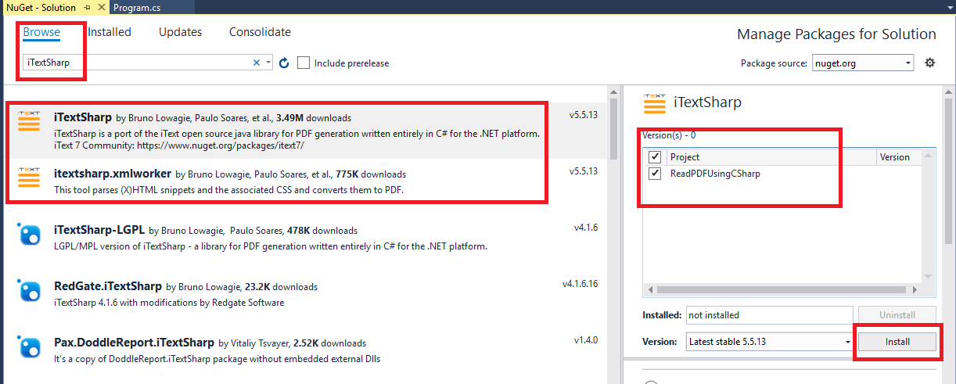This screenshot has height=384, width=956.
Task: Click 'iTextSharp 4.1.6 with modifications by Redgate' description
Action: [169, 303]
